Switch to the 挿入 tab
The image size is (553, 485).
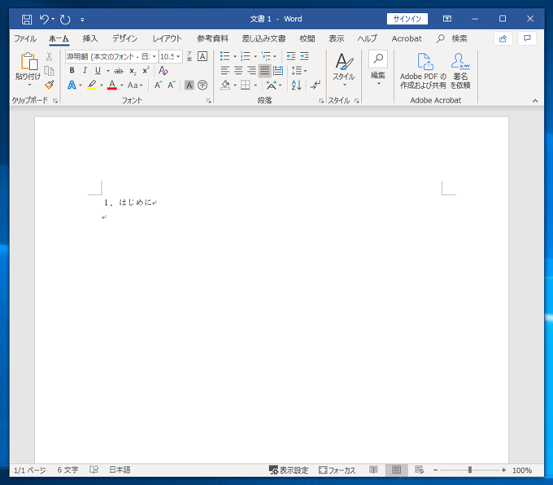(90, 38)
